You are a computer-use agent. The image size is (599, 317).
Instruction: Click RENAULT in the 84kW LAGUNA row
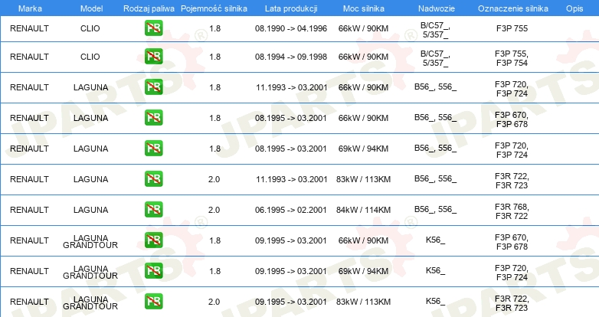29,210
